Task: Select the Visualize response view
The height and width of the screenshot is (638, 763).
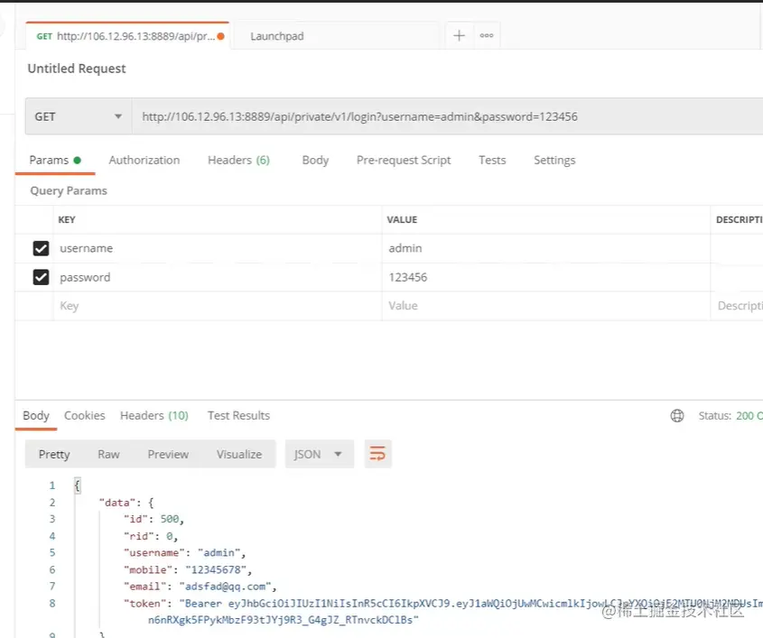Action: [239, 454]
